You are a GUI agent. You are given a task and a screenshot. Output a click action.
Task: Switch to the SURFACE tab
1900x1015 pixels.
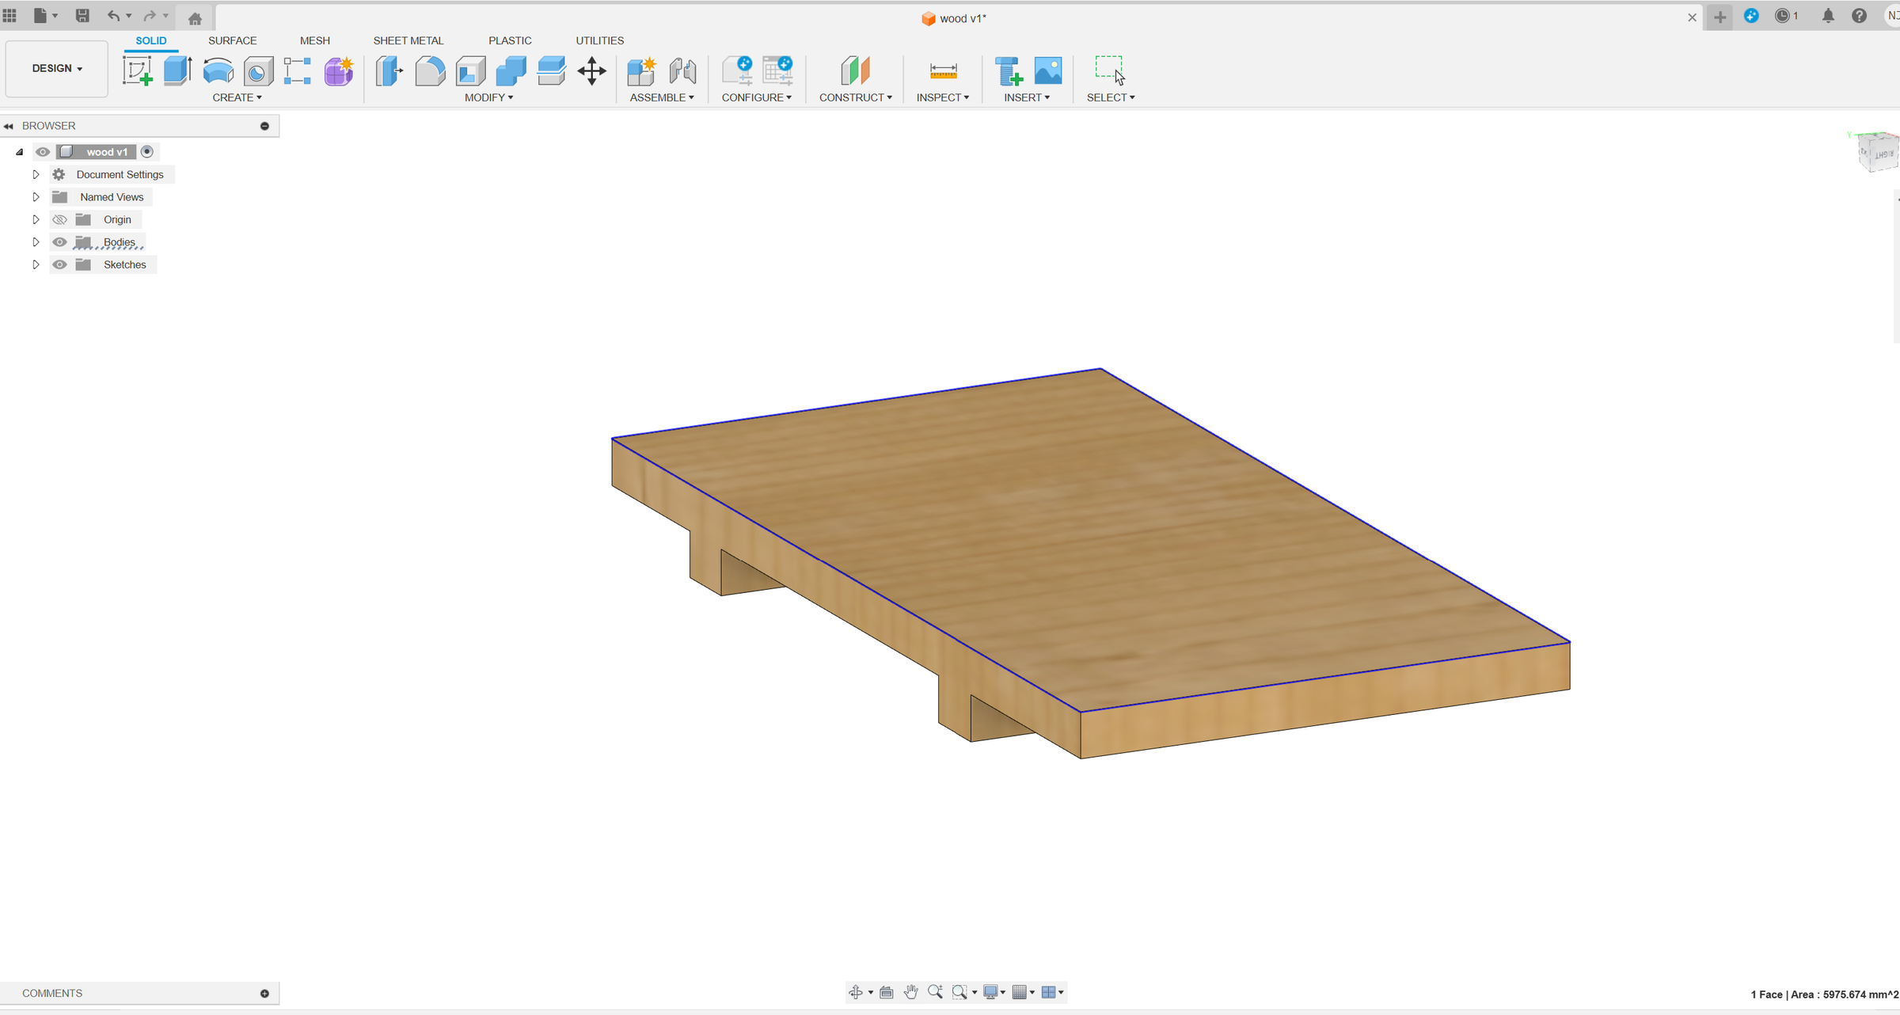233,40
